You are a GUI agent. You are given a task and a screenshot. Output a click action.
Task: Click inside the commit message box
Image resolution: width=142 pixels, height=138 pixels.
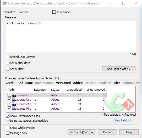point(71,37)
